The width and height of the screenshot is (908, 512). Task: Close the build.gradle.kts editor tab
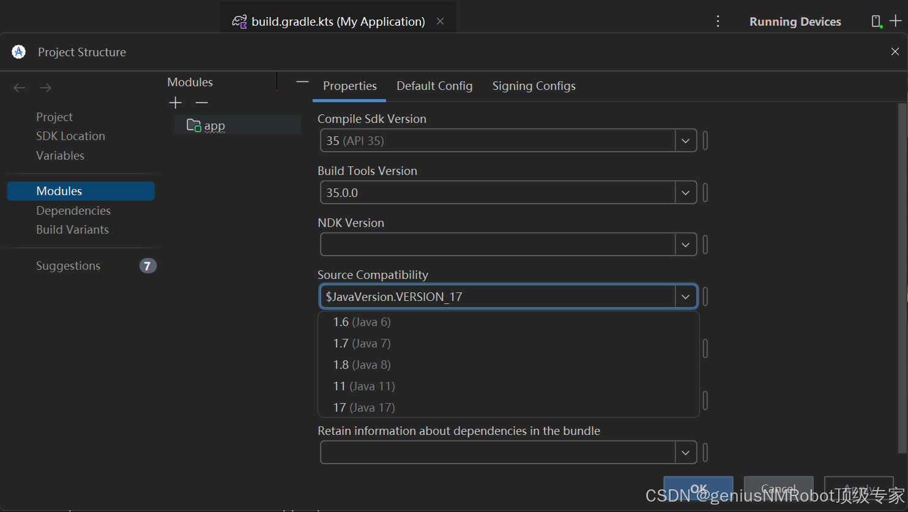pos(440,21)
